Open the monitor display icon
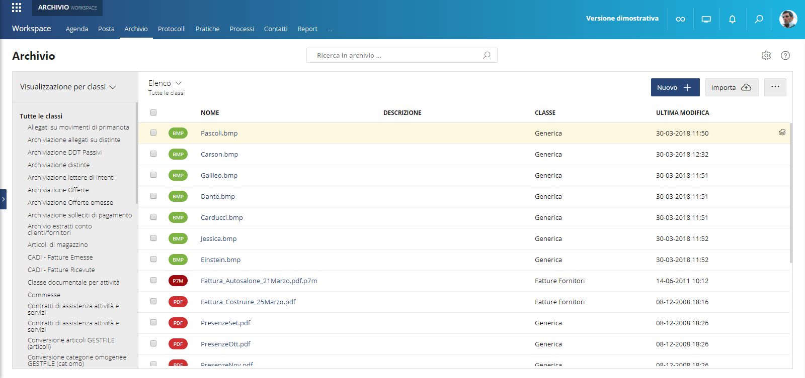Viewport: 805px width, 378px height. point(706,19)
